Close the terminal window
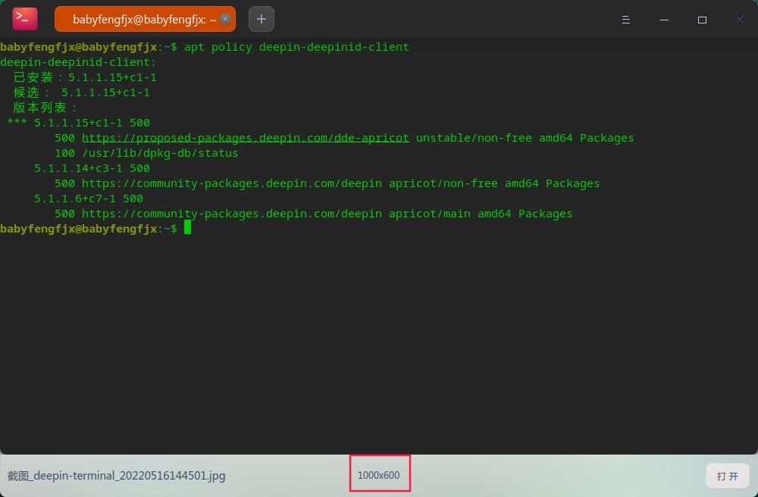The width and height of the screenshot is (758, 497). point(740,20)
